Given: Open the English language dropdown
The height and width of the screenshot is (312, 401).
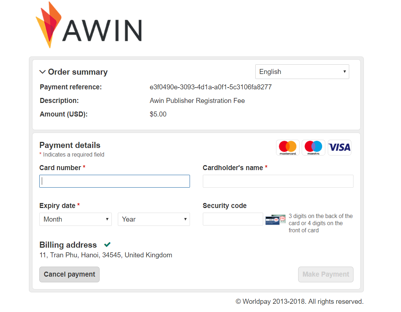Looking at the screenshot, I should click(302, 72).
